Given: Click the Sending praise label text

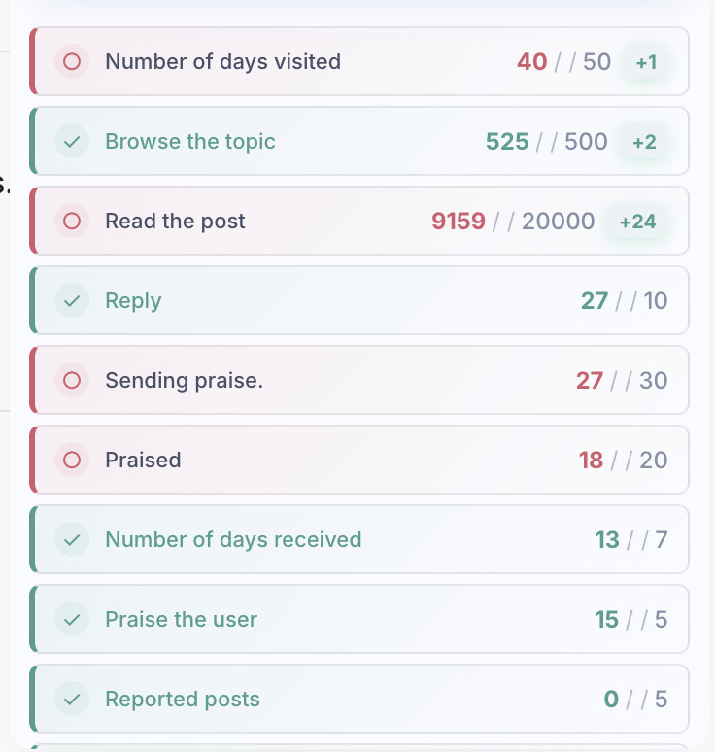Looking at the screenshot, I should (185, 380).
